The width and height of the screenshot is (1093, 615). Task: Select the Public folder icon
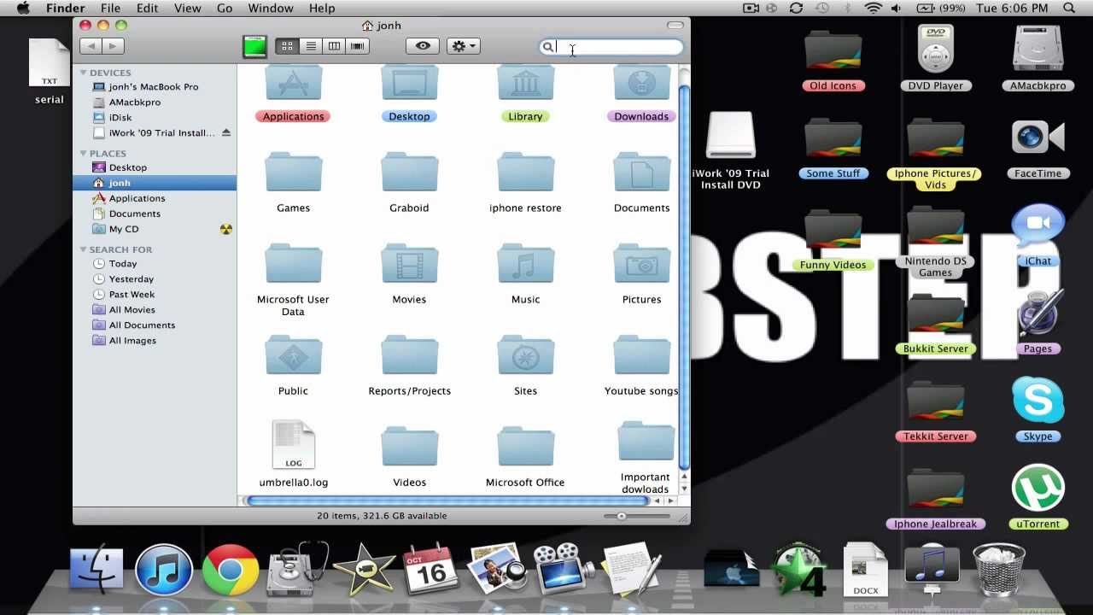[x=293, y=356]
